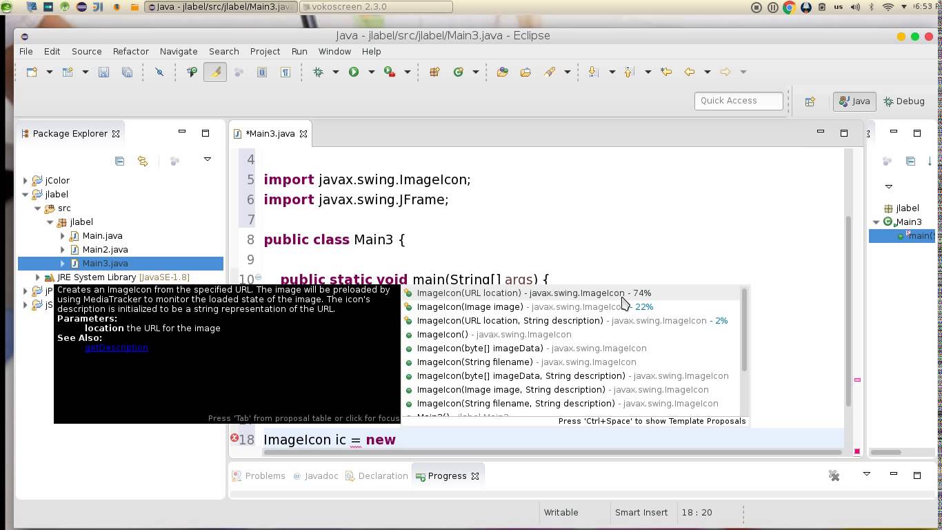
Task: Click Remove All Finished Operations icon
Action: pos(834,475)
